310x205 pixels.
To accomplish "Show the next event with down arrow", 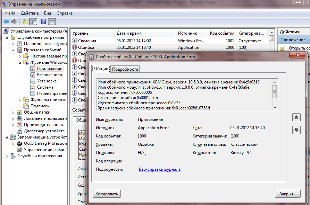I will coord(297,130).
